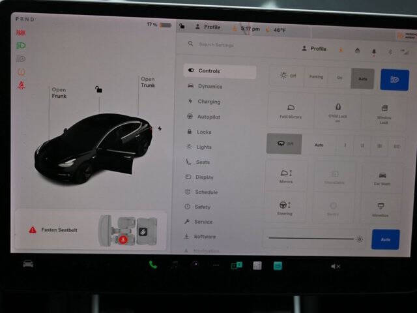Image resolution: width=417 pixels, height=313 pixels.
Task: Open the Service settings section
Action: click(198, 222)
